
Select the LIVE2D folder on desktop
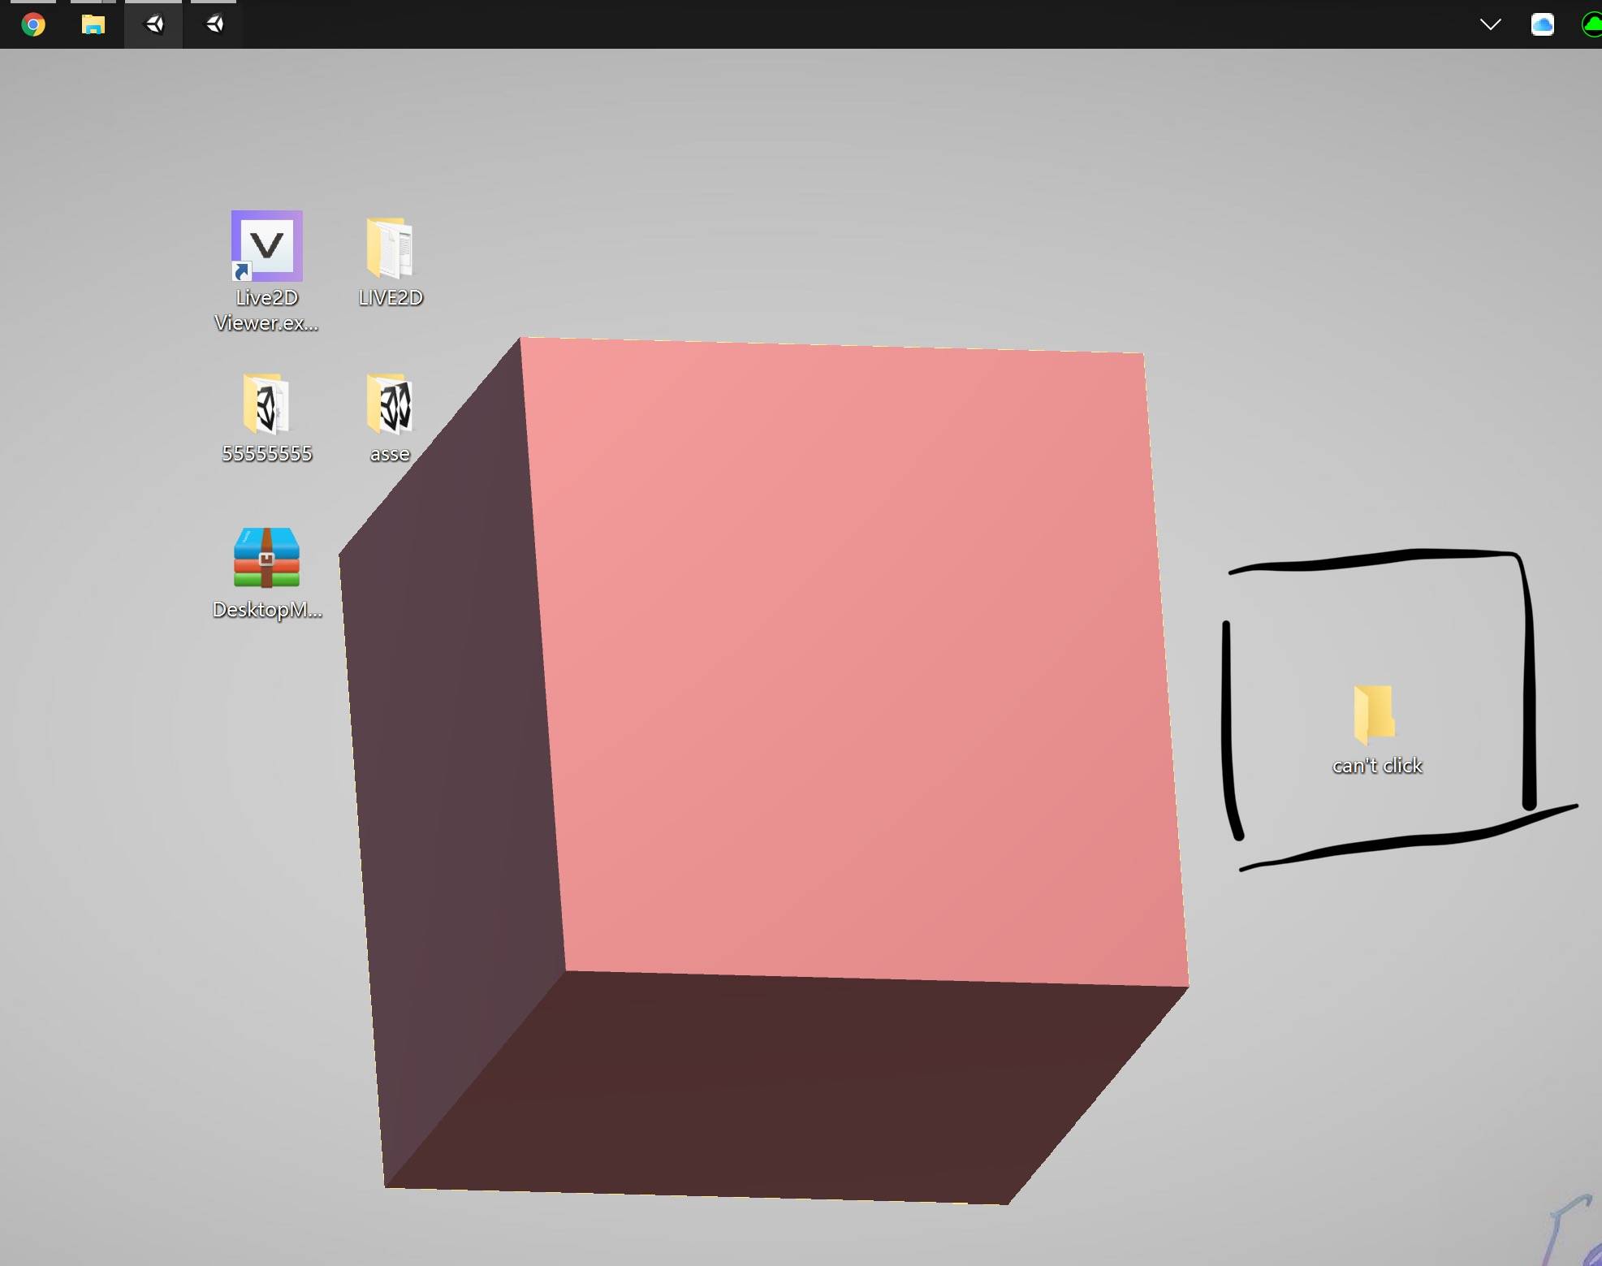[x=390, y=248]
